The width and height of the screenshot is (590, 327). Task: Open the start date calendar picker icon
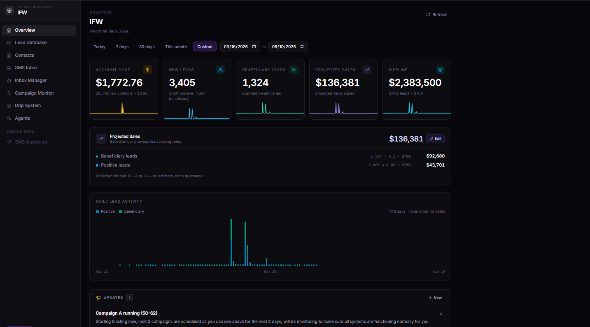tap(254, 46)
